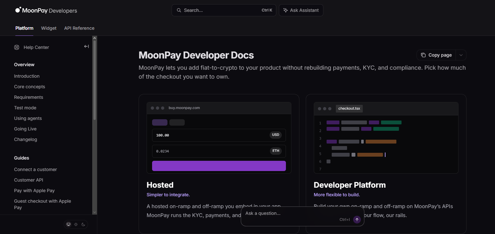Open Going Live page
This screenshot has height=234, width=495.
pyautogui.click(x=25, y=129)
